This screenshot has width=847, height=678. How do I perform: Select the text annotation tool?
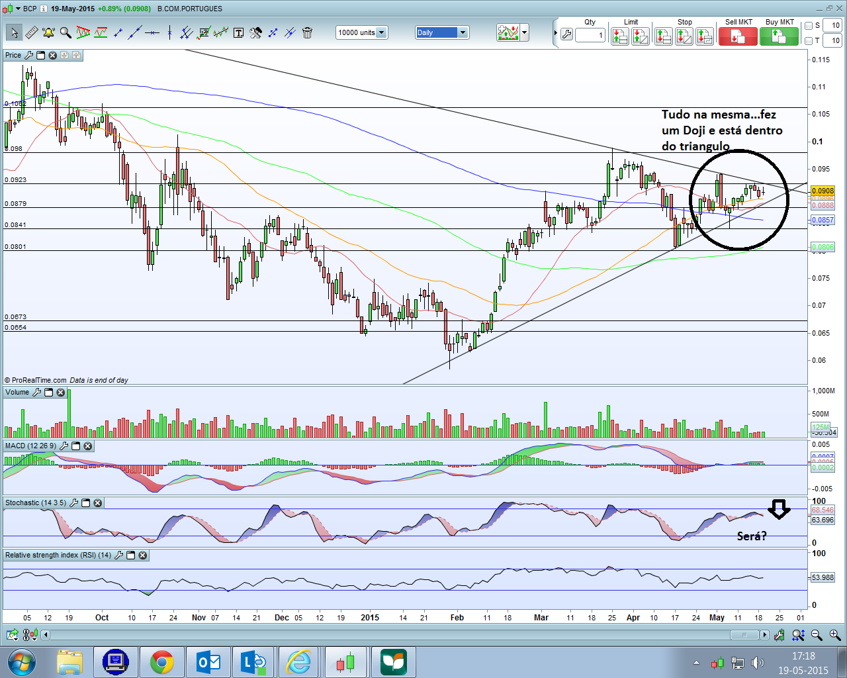(238, 32)
